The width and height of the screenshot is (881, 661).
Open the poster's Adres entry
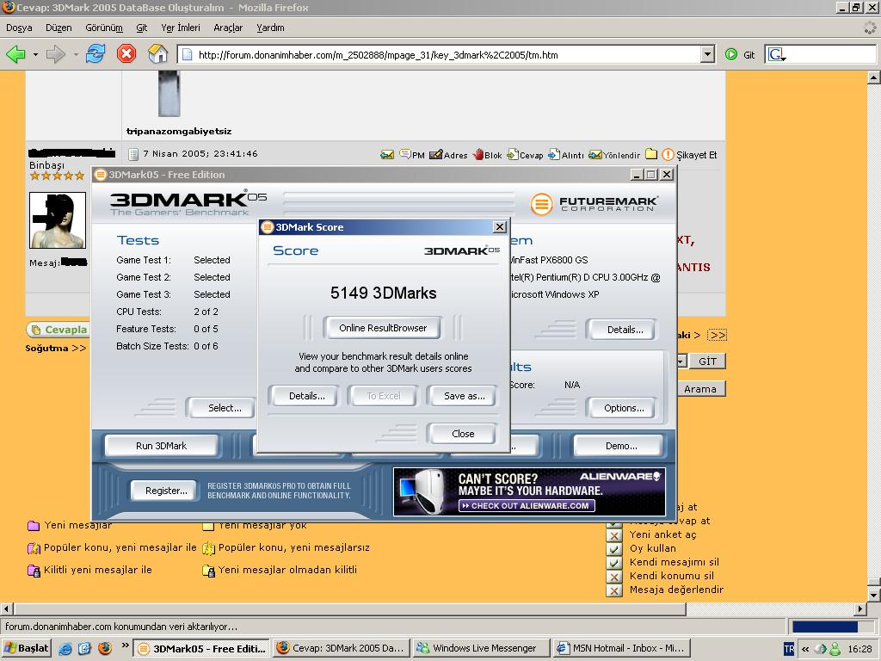click(x=448, y=155)
